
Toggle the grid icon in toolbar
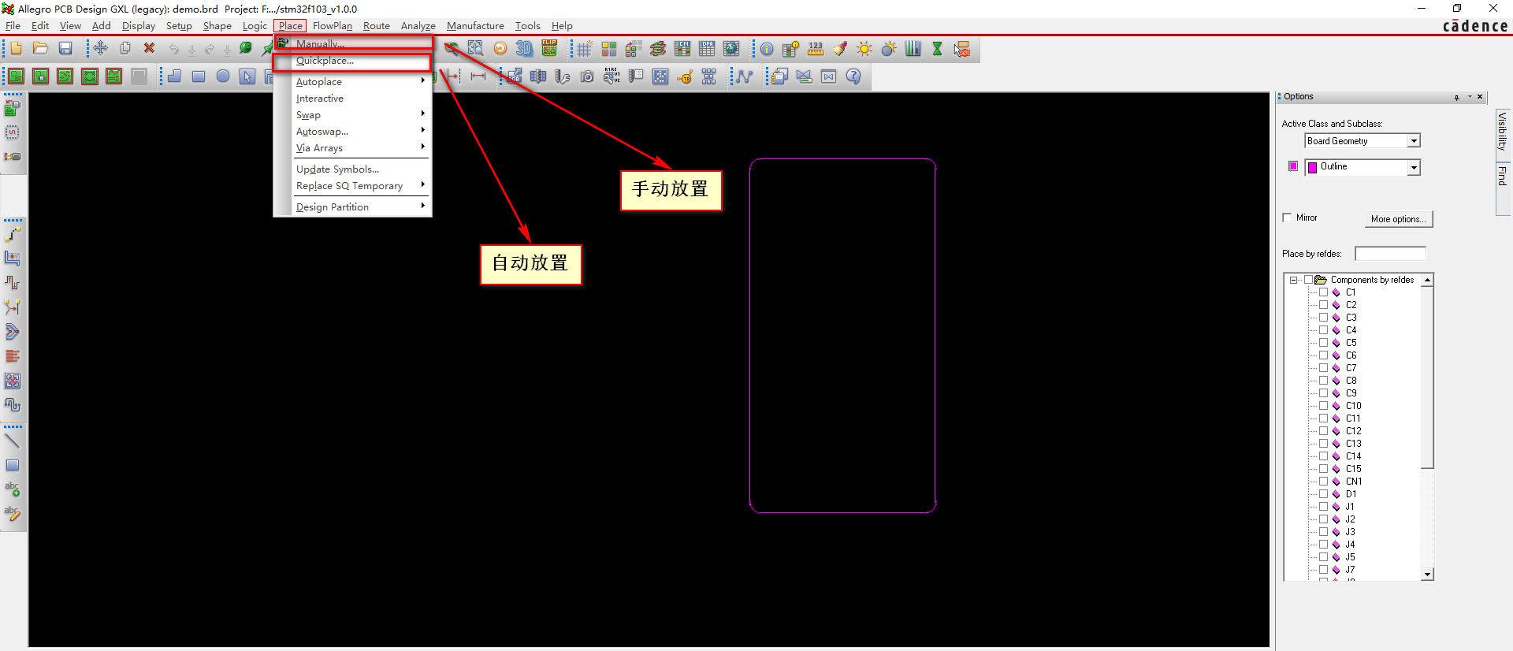point(584,50)
